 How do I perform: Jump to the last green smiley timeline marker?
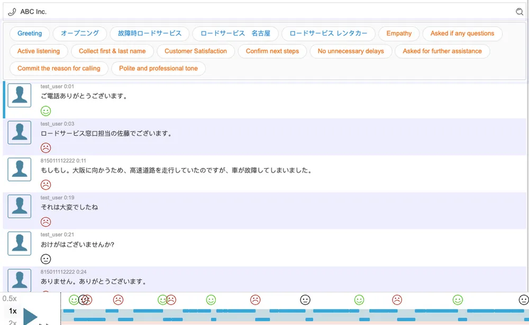(458, 300)
